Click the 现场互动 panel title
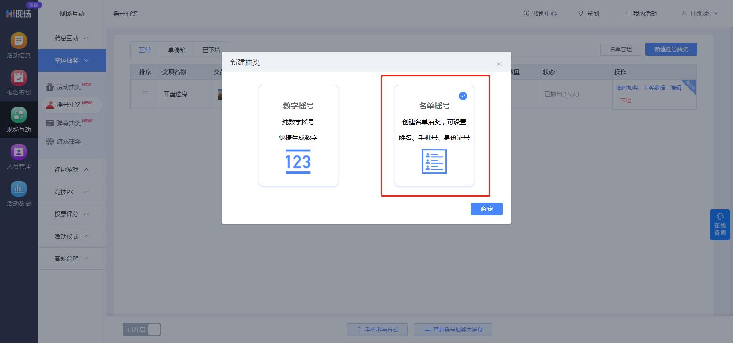Screen dimensions: 733x343 [x=72, y=14]
